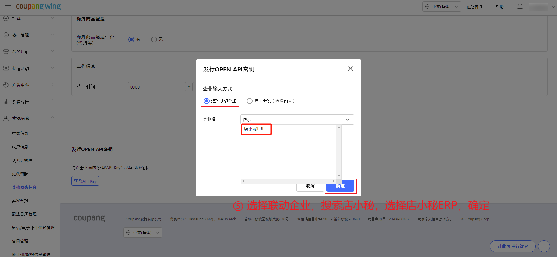Click the seller info (卖家信息) person icon
The width and height of the screenshot is (557, 257).
click(x=6, y=118)
